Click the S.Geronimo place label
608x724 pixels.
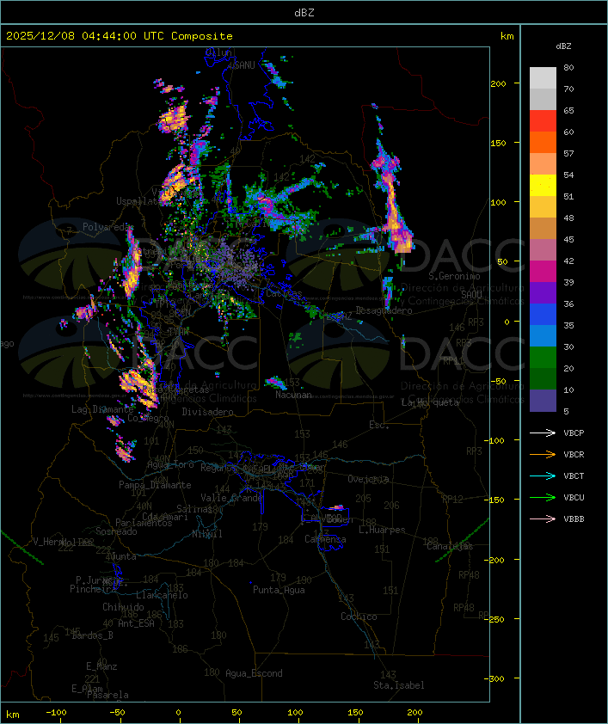454,276
